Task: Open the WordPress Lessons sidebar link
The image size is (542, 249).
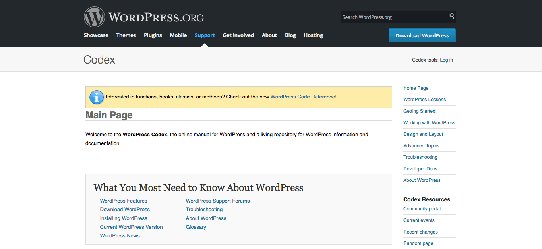Action: 424,99
